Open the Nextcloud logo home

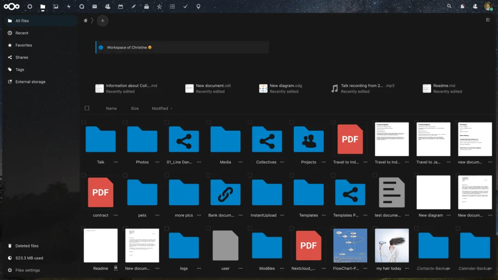click(x=12, y=6)
